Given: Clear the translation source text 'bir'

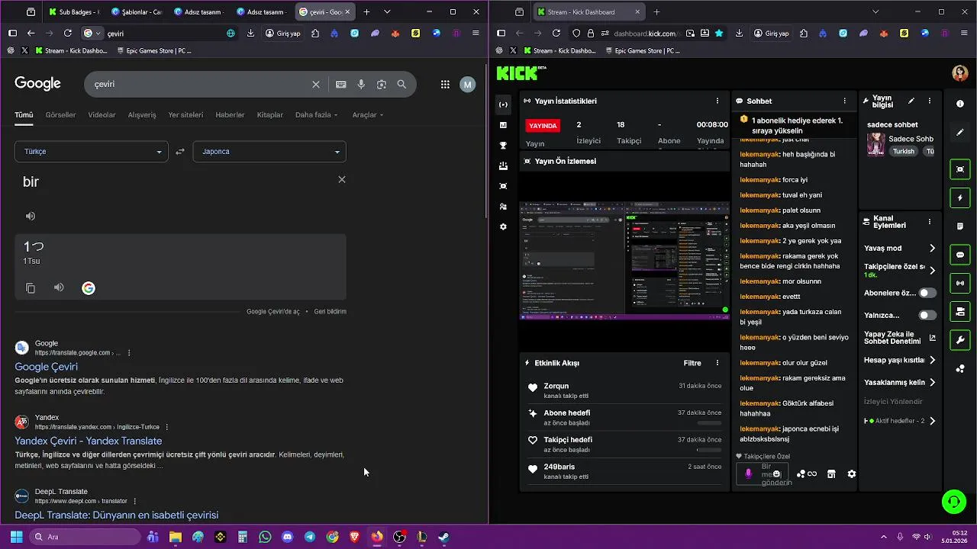Looking at the screenshot, I should 342,179.
